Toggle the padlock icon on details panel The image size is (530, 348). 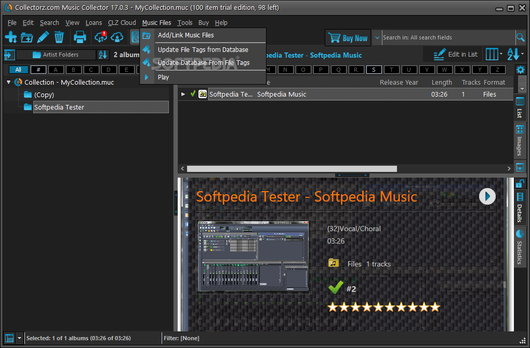pyautogui.click(x=520, y=183)
